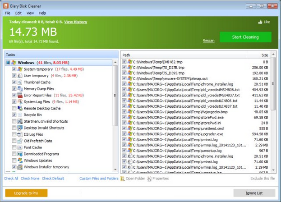Click the Glary Disk Cleaner title icon
This screenshot has height=202, width=281.
coord(5,6)
